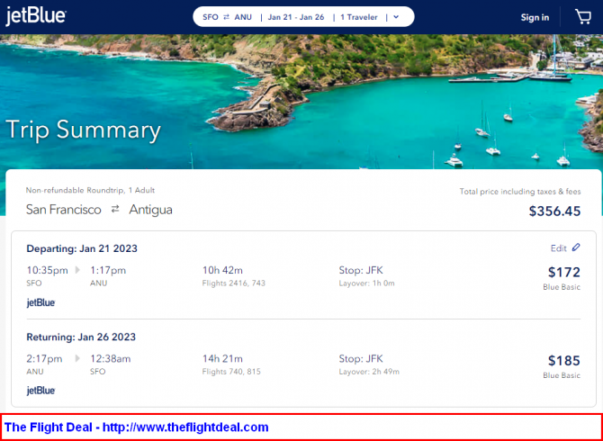Click jetBlue airline logo under departing flight

tap(40, 303)
